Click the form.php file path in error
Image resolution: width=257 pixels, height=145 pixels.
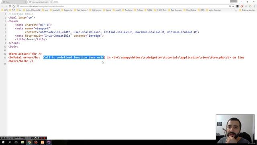(170, 57)
